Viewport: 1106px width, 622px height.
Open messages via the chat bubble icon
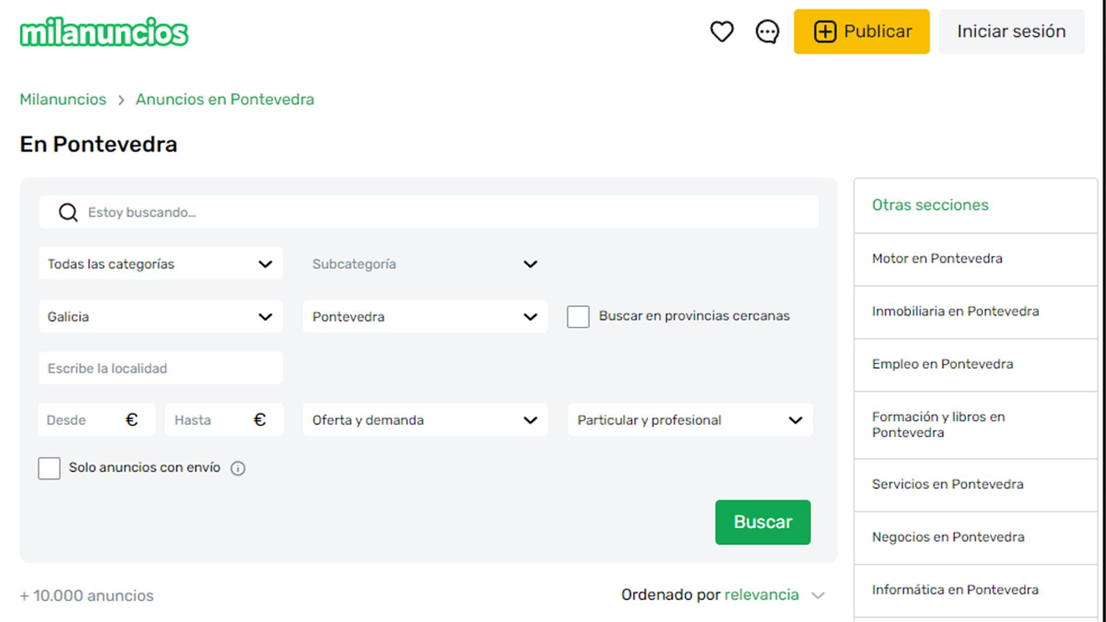coord(766,31)
